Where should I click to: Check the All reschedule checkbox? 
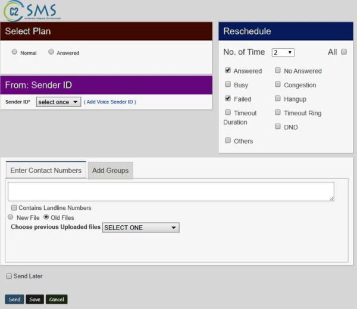point(344,52)
